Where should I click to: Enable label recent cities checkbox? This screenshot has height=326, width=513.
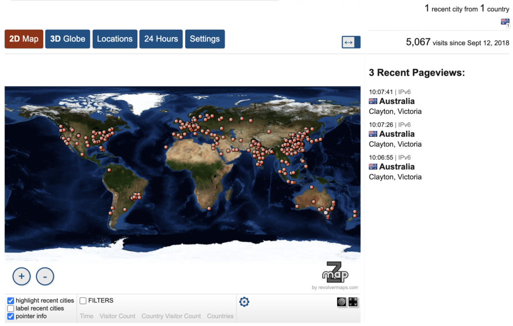click(x=11, y=308)
